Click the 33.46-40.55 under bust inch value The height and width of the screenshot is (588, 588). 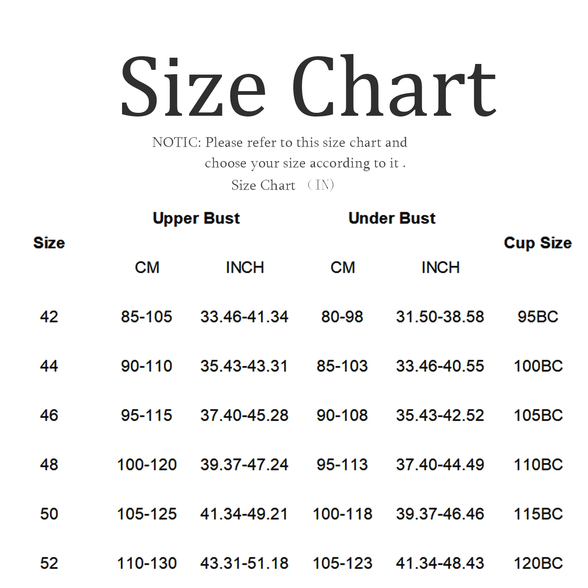440,366
